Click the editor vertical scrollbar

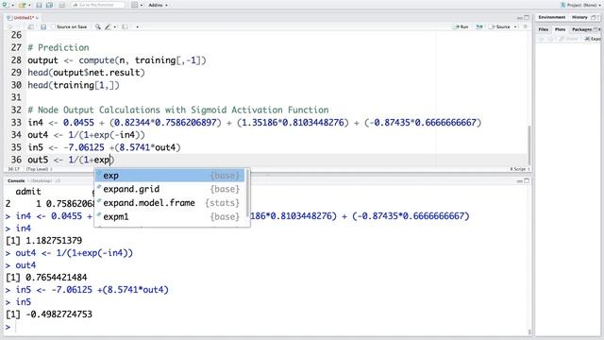click(x=529, y=144)
